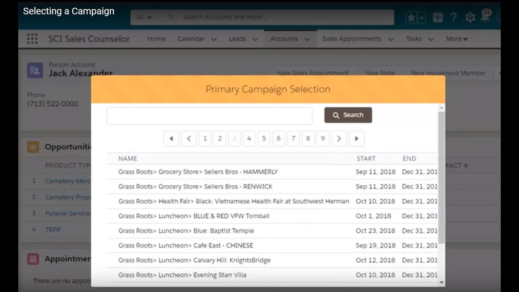
Task: Go to campaign page 7
Action: click(x=293, y=139)
